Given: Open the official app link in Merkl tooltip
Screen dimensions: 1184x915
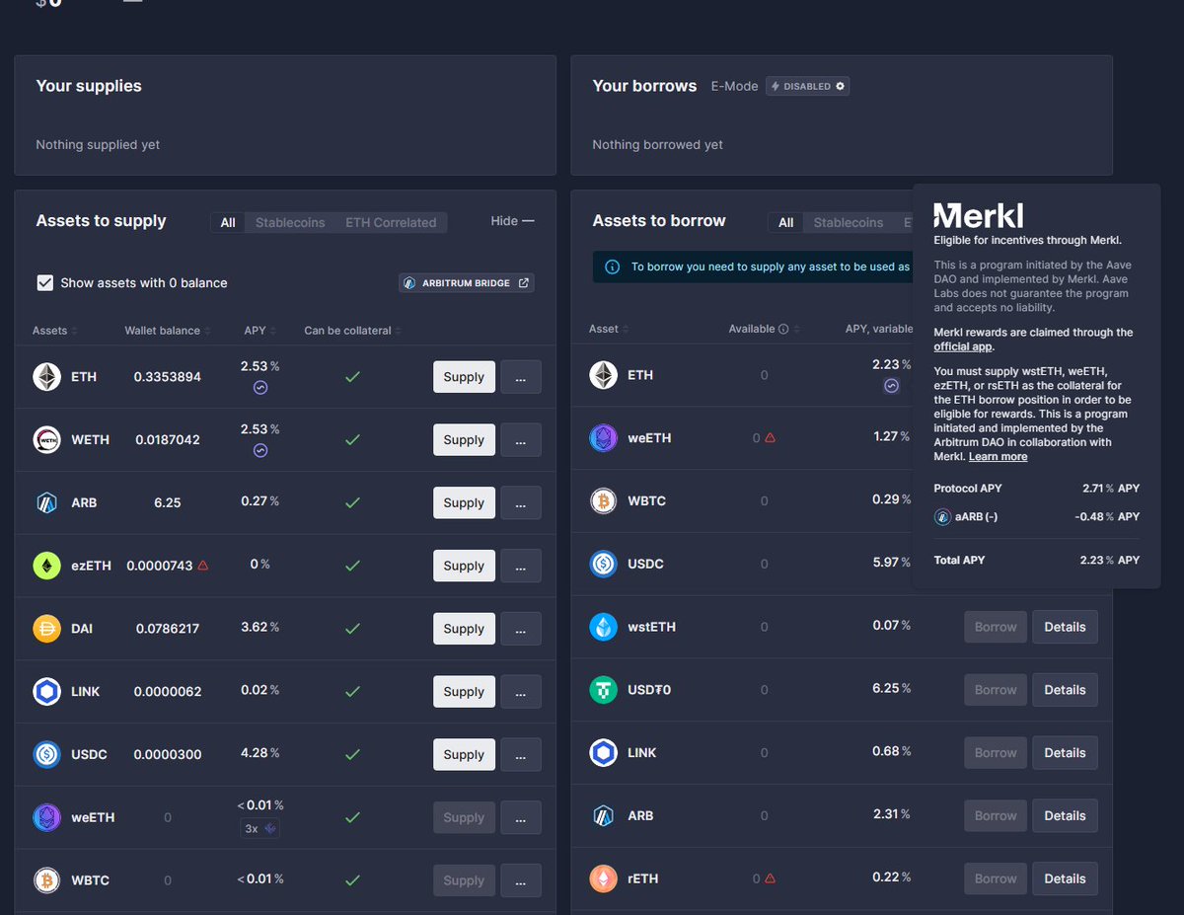Looking at the screenshot, I should (963, 346).
